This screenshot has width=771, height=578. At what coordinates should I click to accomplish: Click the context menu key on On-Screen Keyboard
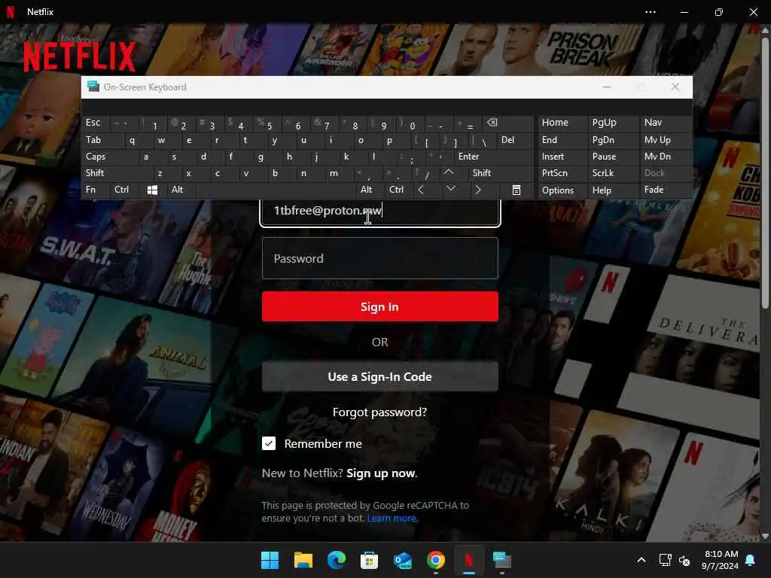pos(517,190)
